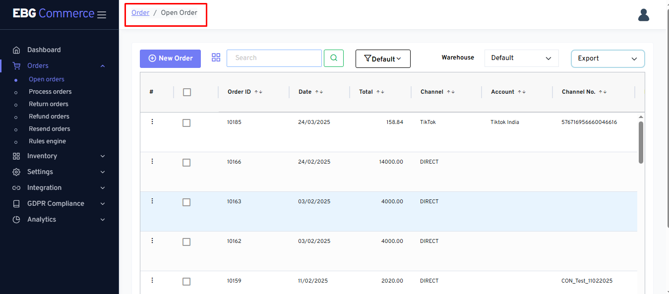Viewport: 669px width, 294px height.
Task: Follow the Order breadcrumb link
Action: point(140,13)
